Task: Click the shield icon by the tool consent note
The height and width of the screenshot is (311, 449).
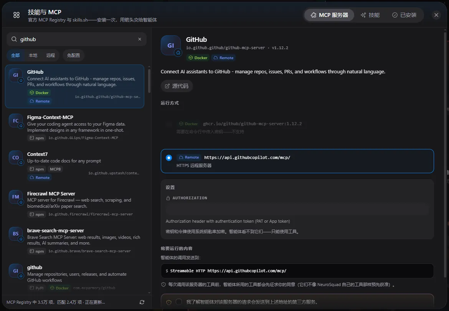Action: (163, 285)
